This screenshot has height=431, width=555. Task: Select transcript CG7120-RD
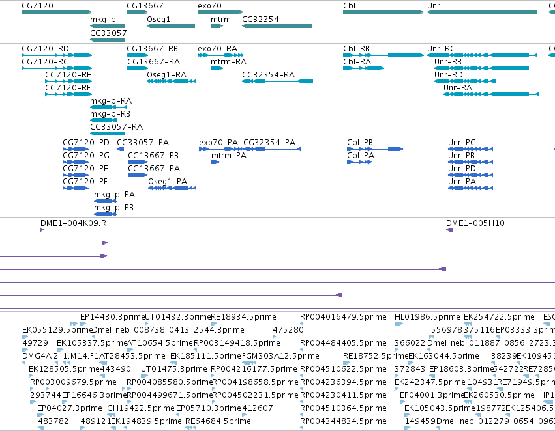tap(57, 55)
